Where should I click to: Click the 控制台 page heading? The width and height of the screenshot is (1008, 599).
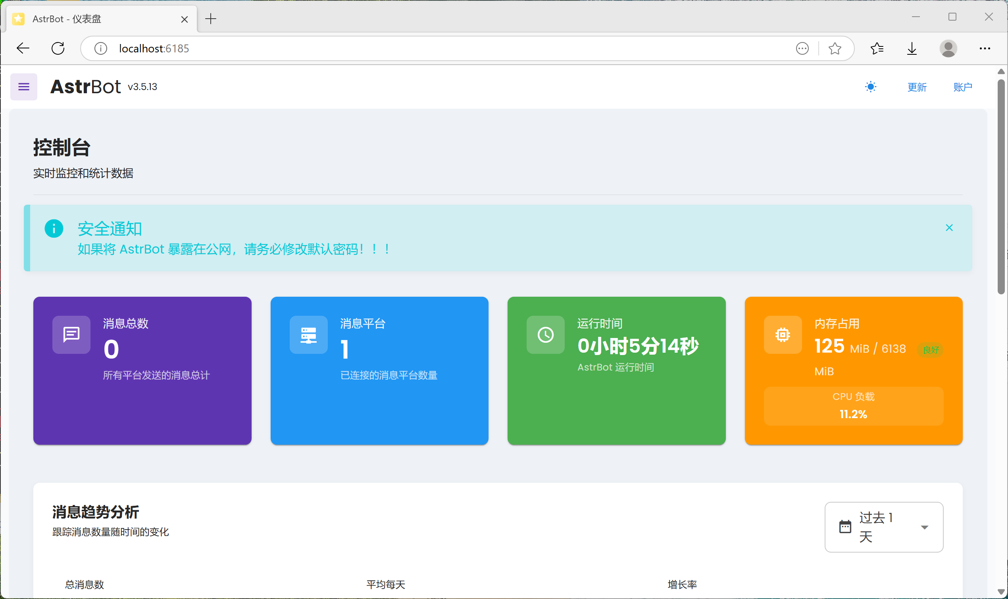tap(62, 147)
